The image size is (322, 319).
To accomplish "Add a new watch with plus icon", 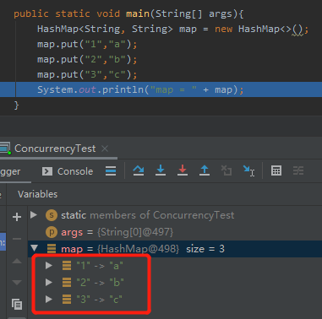I will click(x=17, y=217).
